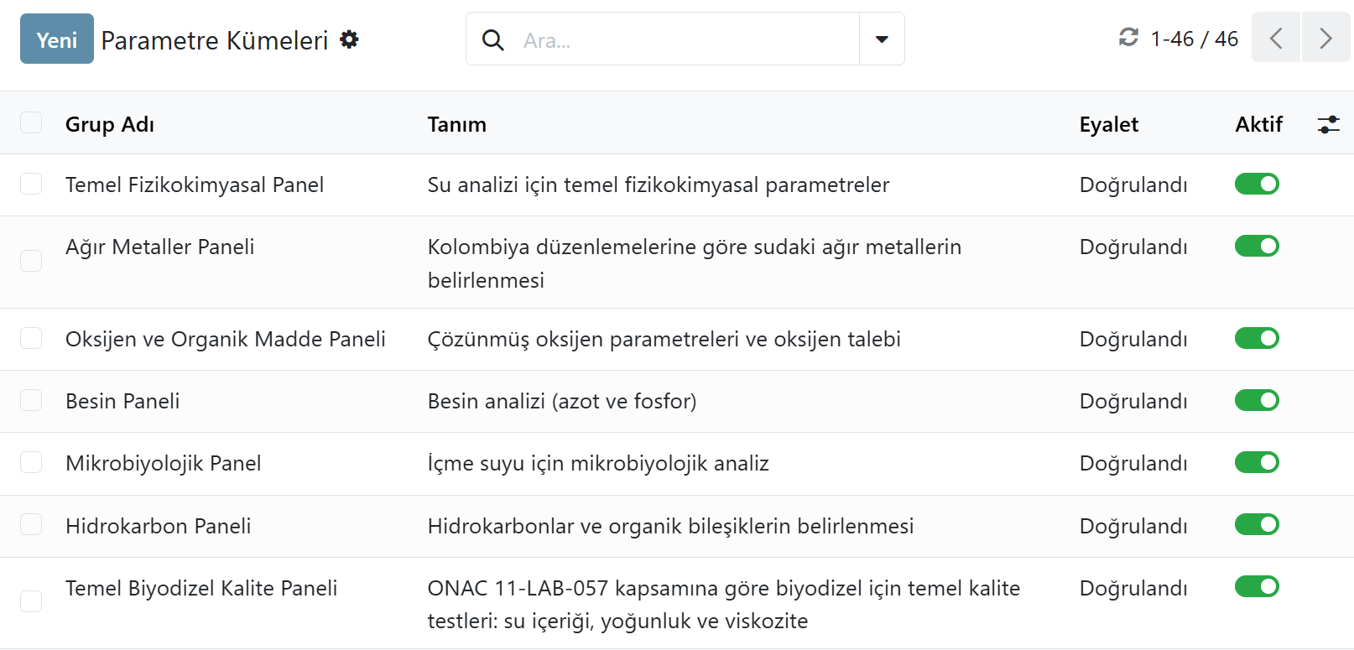Go to the next page arrow
This screenshot has height=650, width=1354.
(x=1325, y=39)
